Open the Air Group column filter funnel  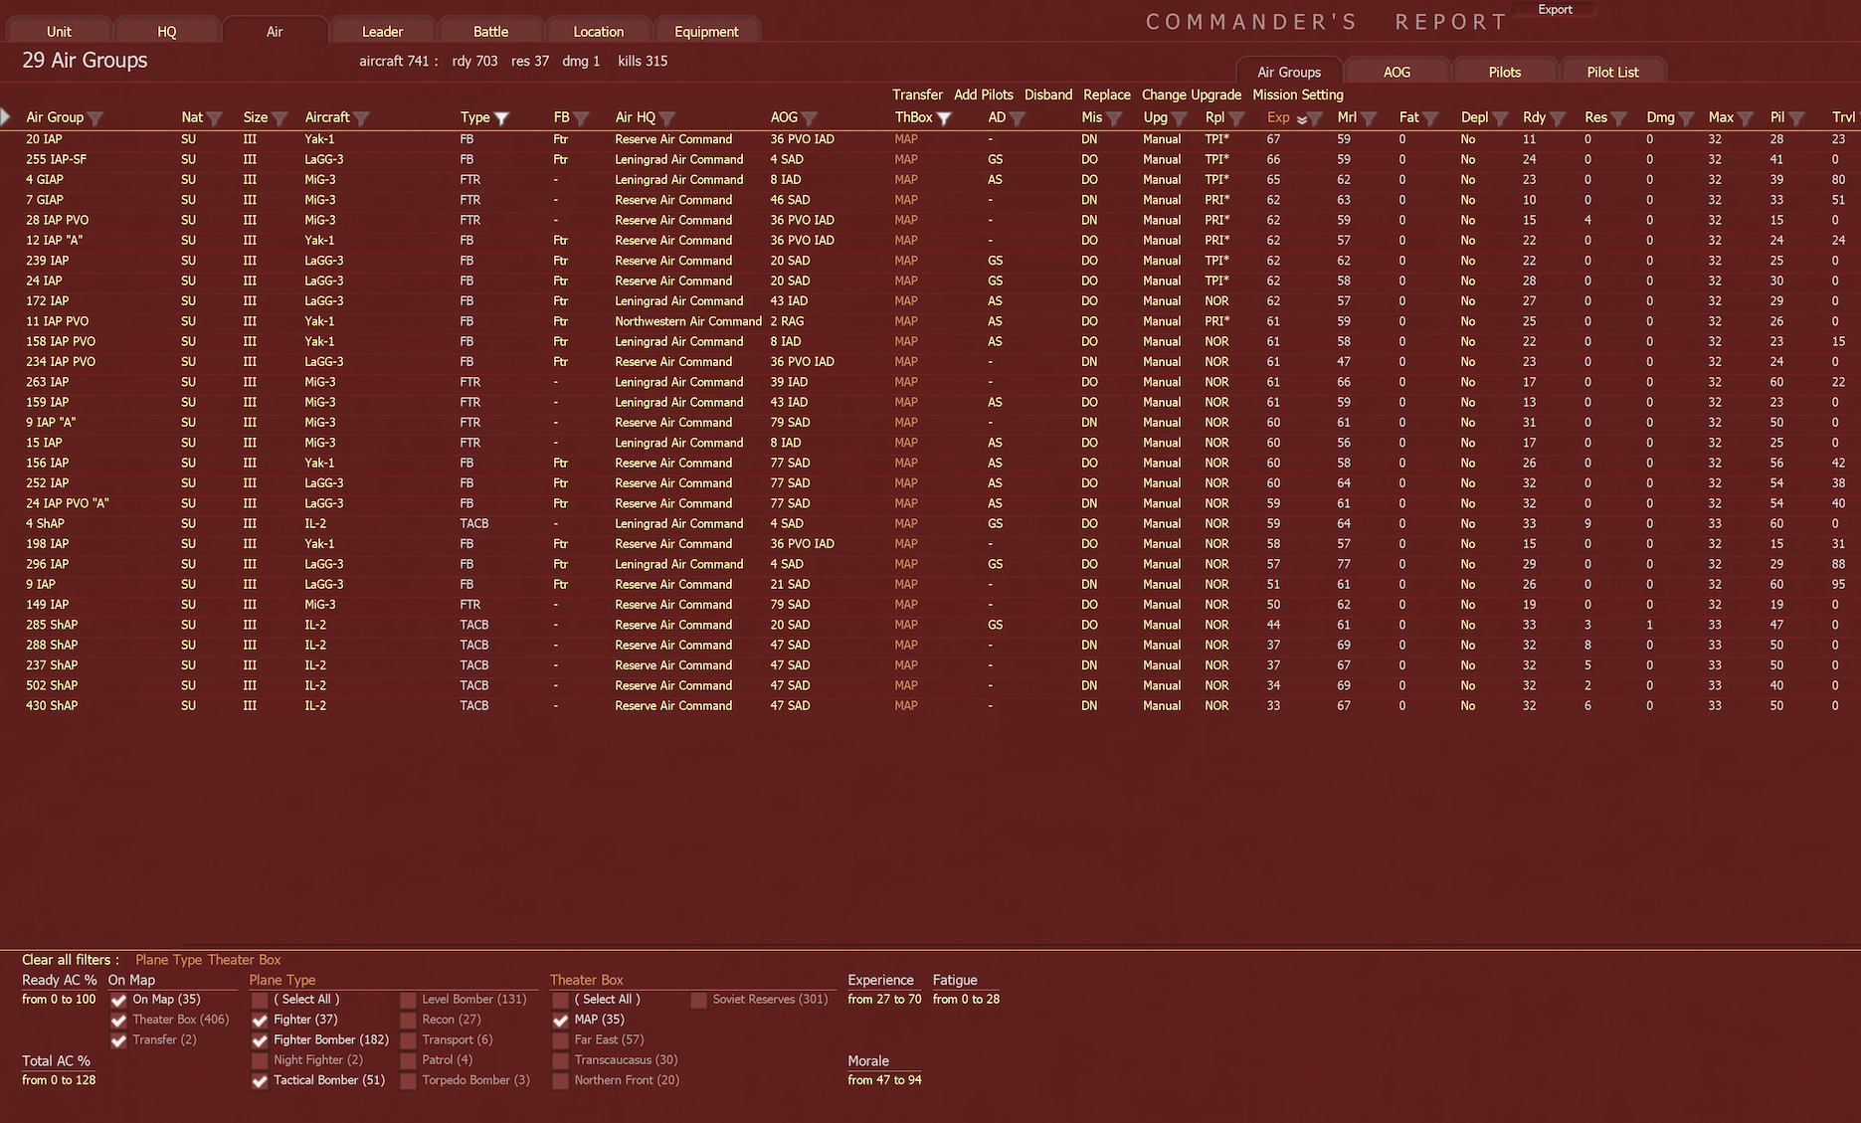click(x=95, y=118)
